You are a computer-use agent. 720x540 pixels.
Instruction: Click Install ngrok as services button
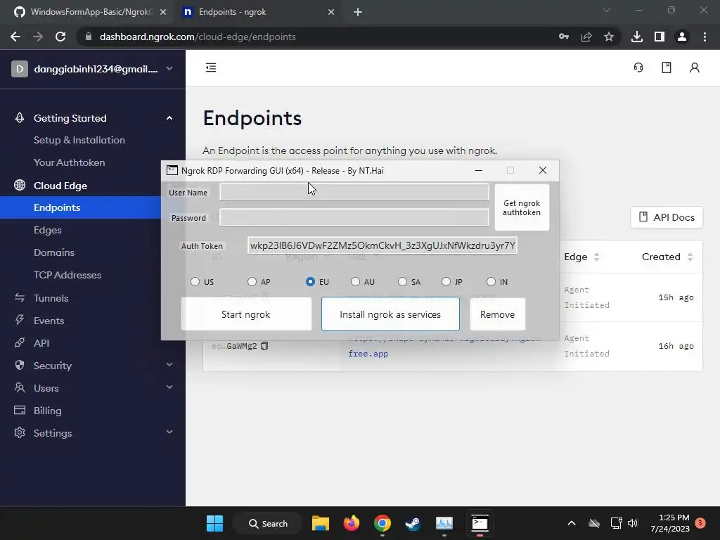pyautogui.click(x=390, y=314)
